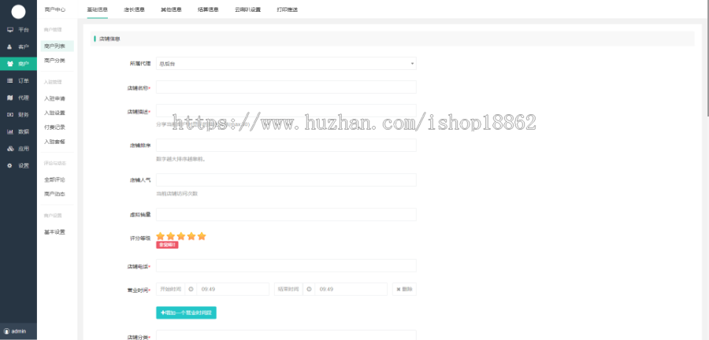Click the 增加一个营业时间段 button

[x=186, y=313]
